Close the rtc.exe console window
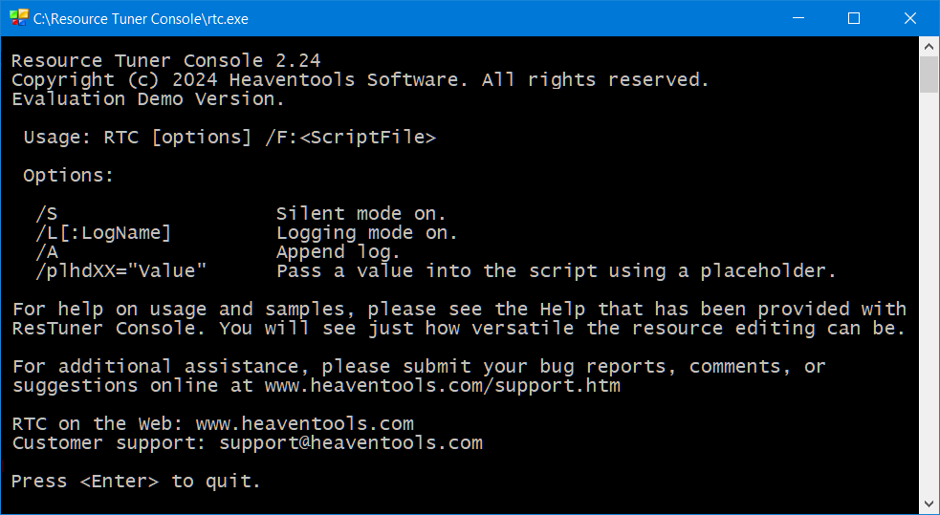The height and width of the screenshot is (515, 940). 909,18
